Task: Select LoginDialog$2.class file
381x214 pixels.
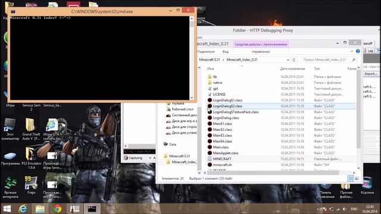Action: click(x=227, y=106)
